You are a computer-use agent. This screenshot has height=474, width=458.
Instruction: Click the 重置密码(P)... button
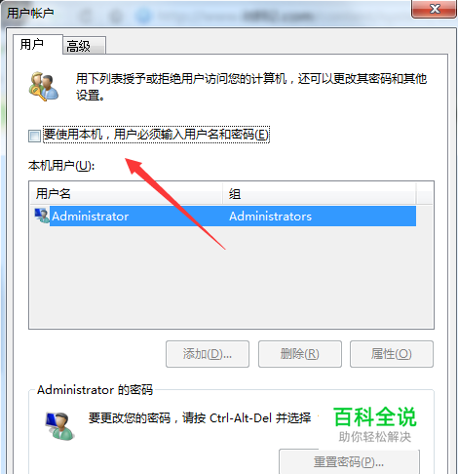coord(349,461)
